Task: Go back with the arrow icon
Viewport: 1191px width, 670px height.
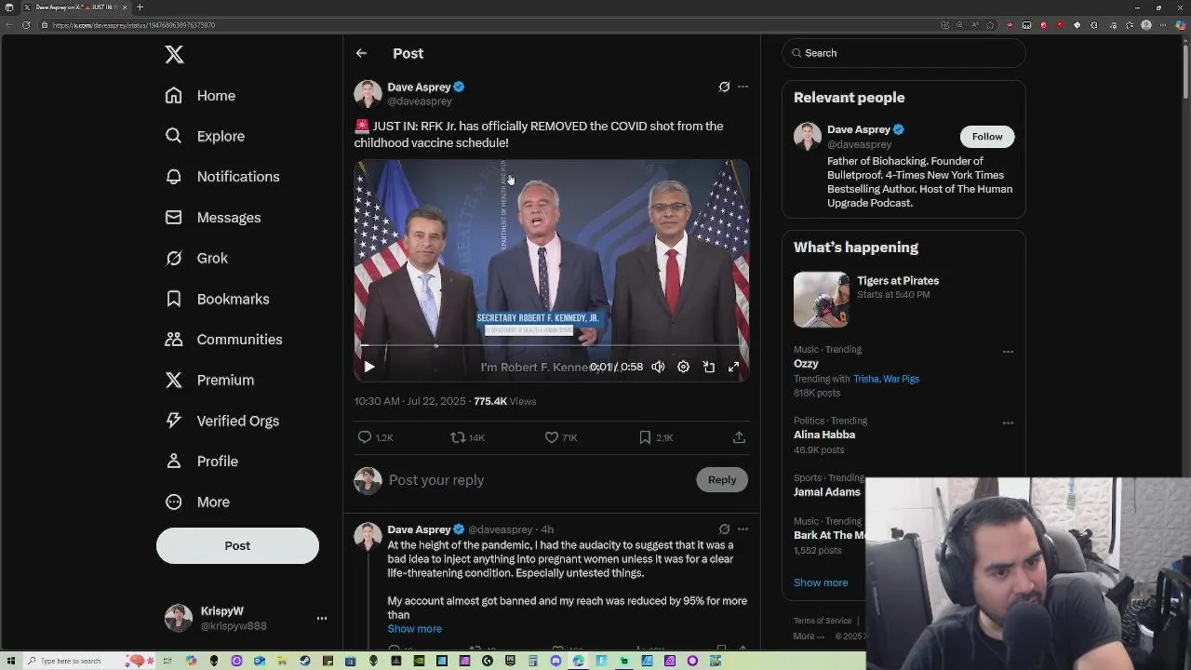Action: click(361, 53)
